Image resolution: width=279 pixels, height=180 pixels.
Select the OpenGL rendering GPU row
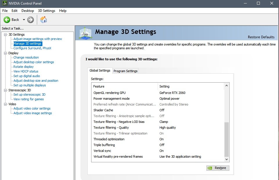158,93
